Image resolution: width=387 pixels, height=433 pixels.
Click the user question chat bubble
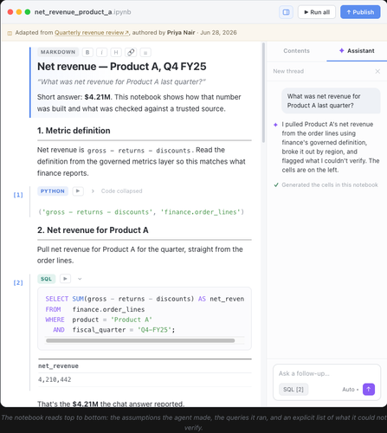[x=331, y=100]
